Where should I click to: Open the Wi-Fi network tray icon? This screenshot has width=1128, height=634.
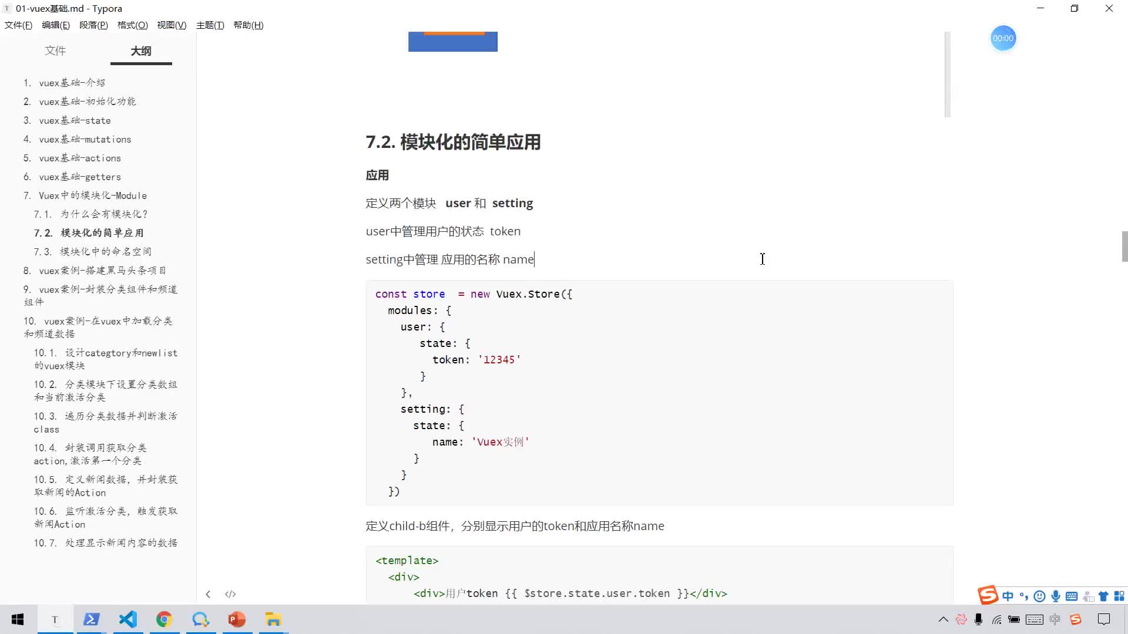pos(996,619)
